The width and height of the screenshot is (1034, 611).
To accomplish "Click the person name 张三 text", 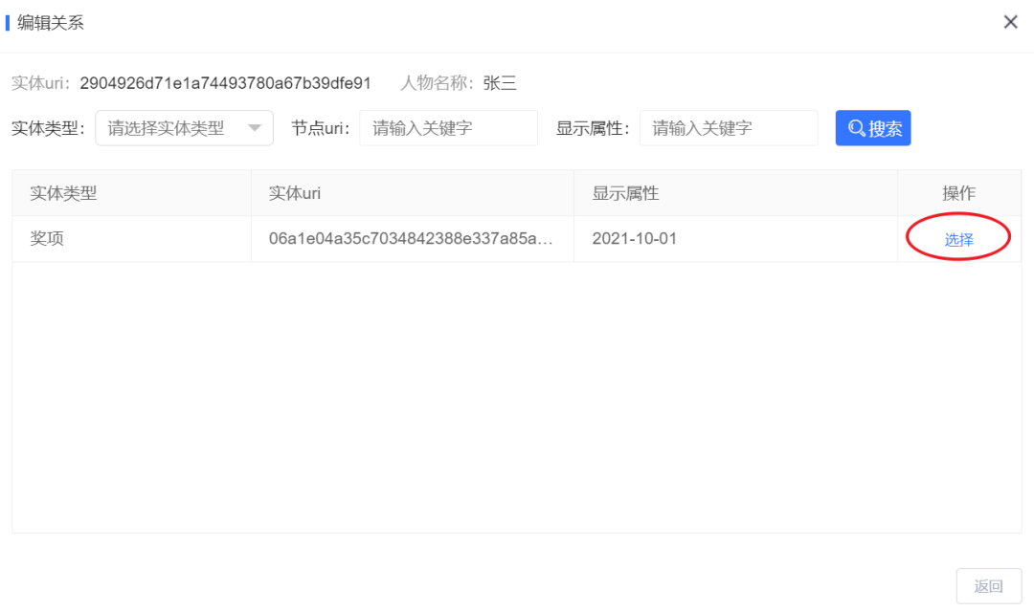I will [500, 82].
